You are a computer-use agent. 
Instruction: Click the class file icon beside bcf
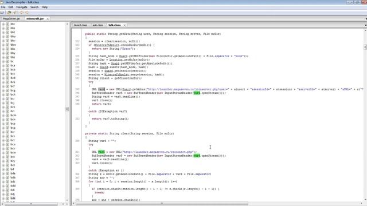click(7, 86)
